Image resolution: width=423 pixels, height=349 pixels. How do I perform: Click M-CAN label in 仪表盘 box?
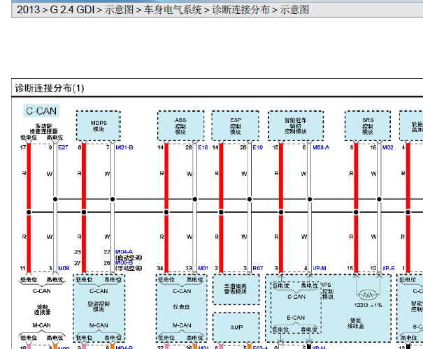pyautogui.click(x=182, y=325)
